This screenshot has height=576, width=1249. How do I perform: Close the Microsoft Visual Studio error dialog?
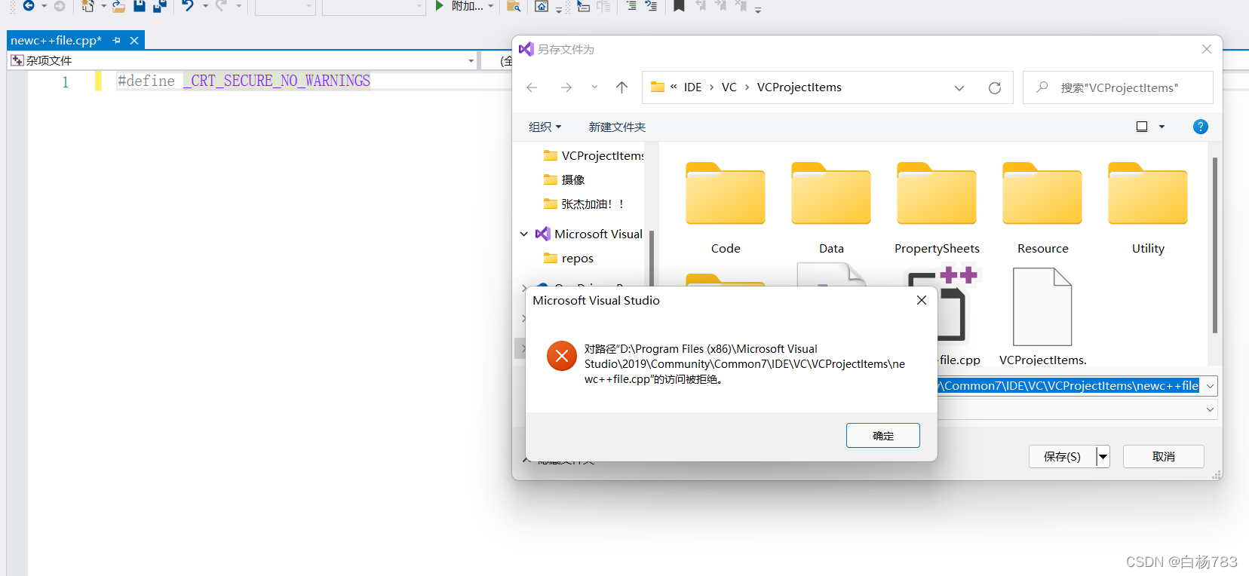921,300
